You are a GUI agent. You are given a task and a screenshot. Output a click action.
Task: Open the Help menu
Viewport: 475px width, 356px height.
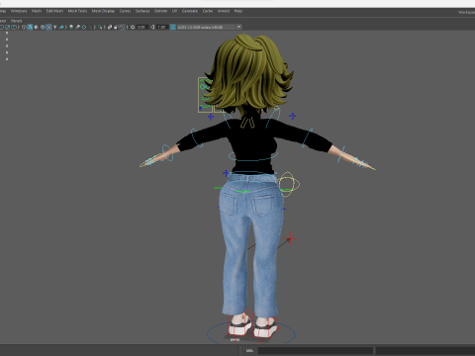click(238, 11)
